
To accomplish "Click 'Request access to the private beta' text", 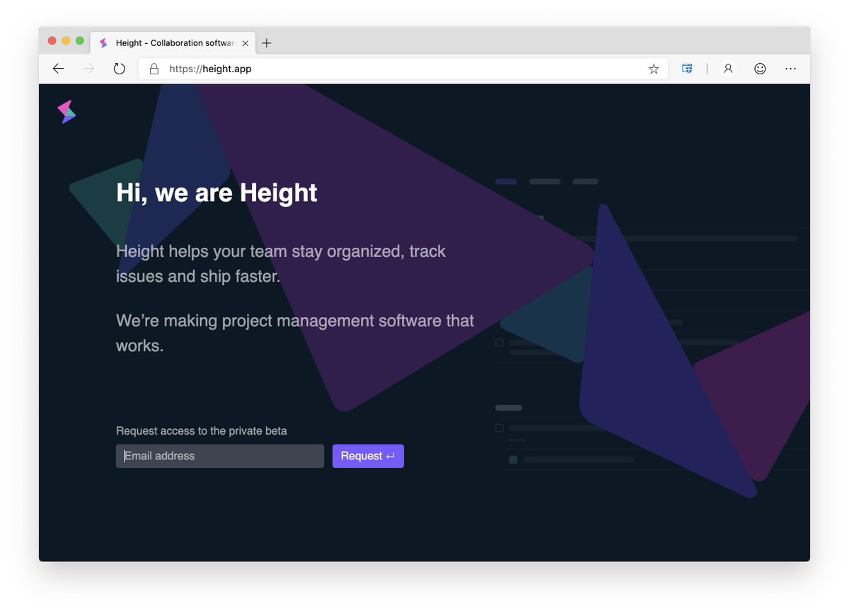I will (202, 430).
